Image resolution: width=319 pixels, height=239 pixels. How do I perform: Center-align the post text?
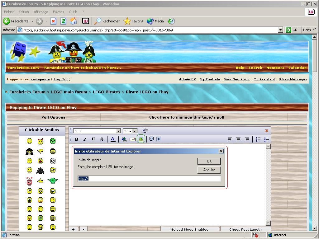238,139
